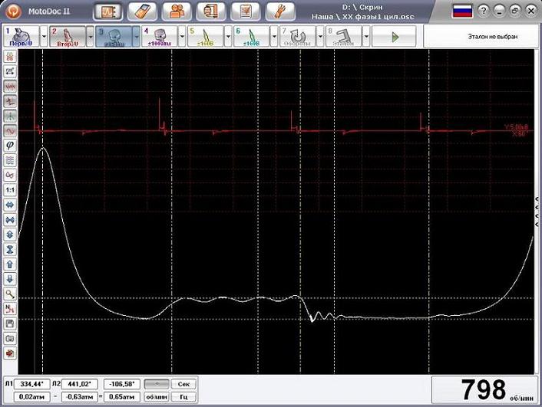
Task: Open the document notes icon in top bar
Action: coord(246,11)
